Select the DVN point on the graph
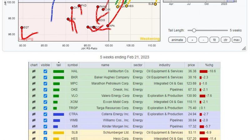Image resolution: width=250 pixels, height=140 pixels. pyautogui.click(x=68, y=19)
